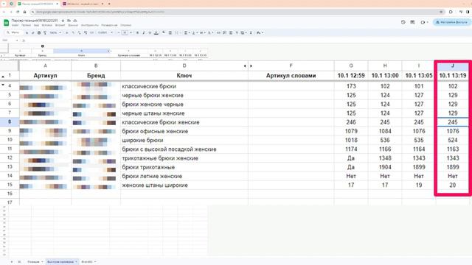Reload the page in the browser
The image size is (472, 265).
pos(18,12)
